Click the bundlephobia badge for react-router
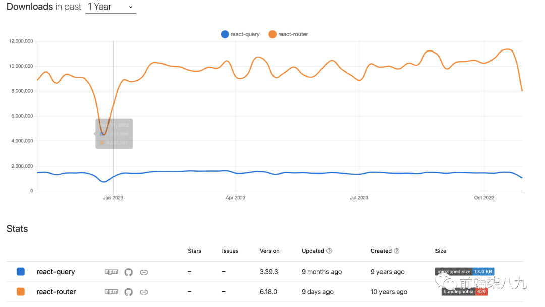The image size is (545, 307). pos(465,291)
